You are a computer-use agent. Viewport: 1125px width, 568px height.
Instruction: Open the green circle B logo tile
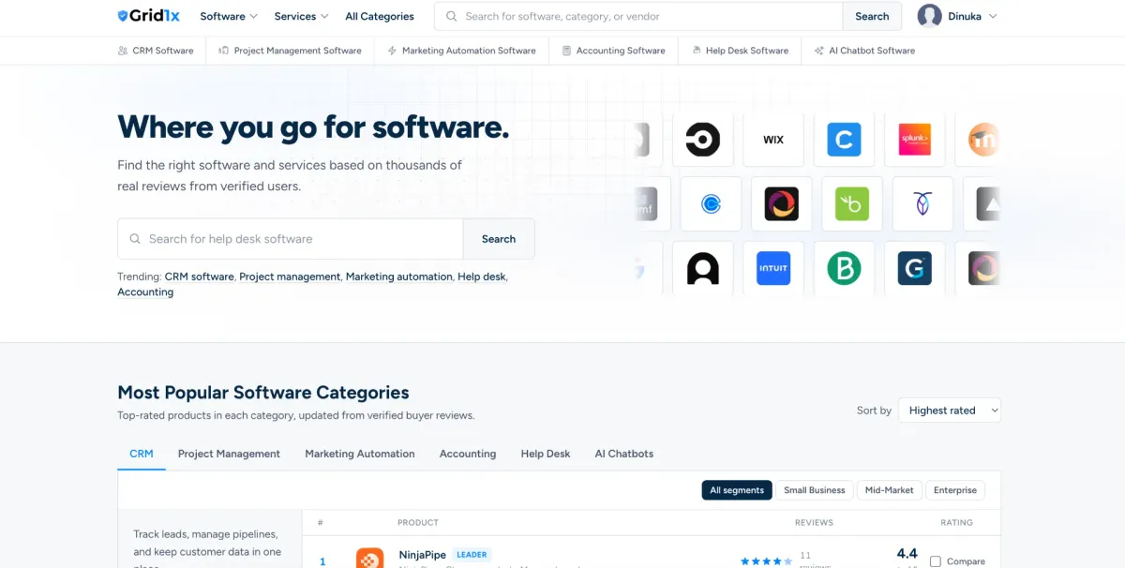844,268
